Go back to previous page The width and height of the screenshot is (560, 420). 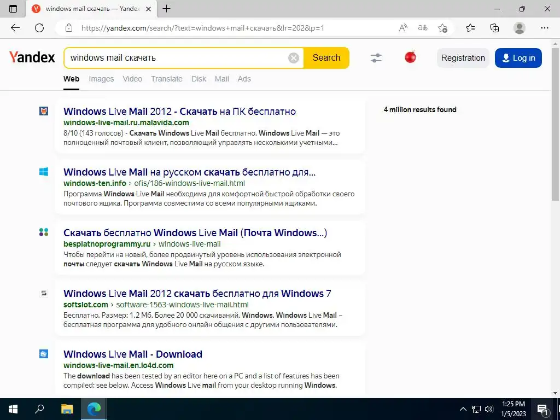[15, 28]
